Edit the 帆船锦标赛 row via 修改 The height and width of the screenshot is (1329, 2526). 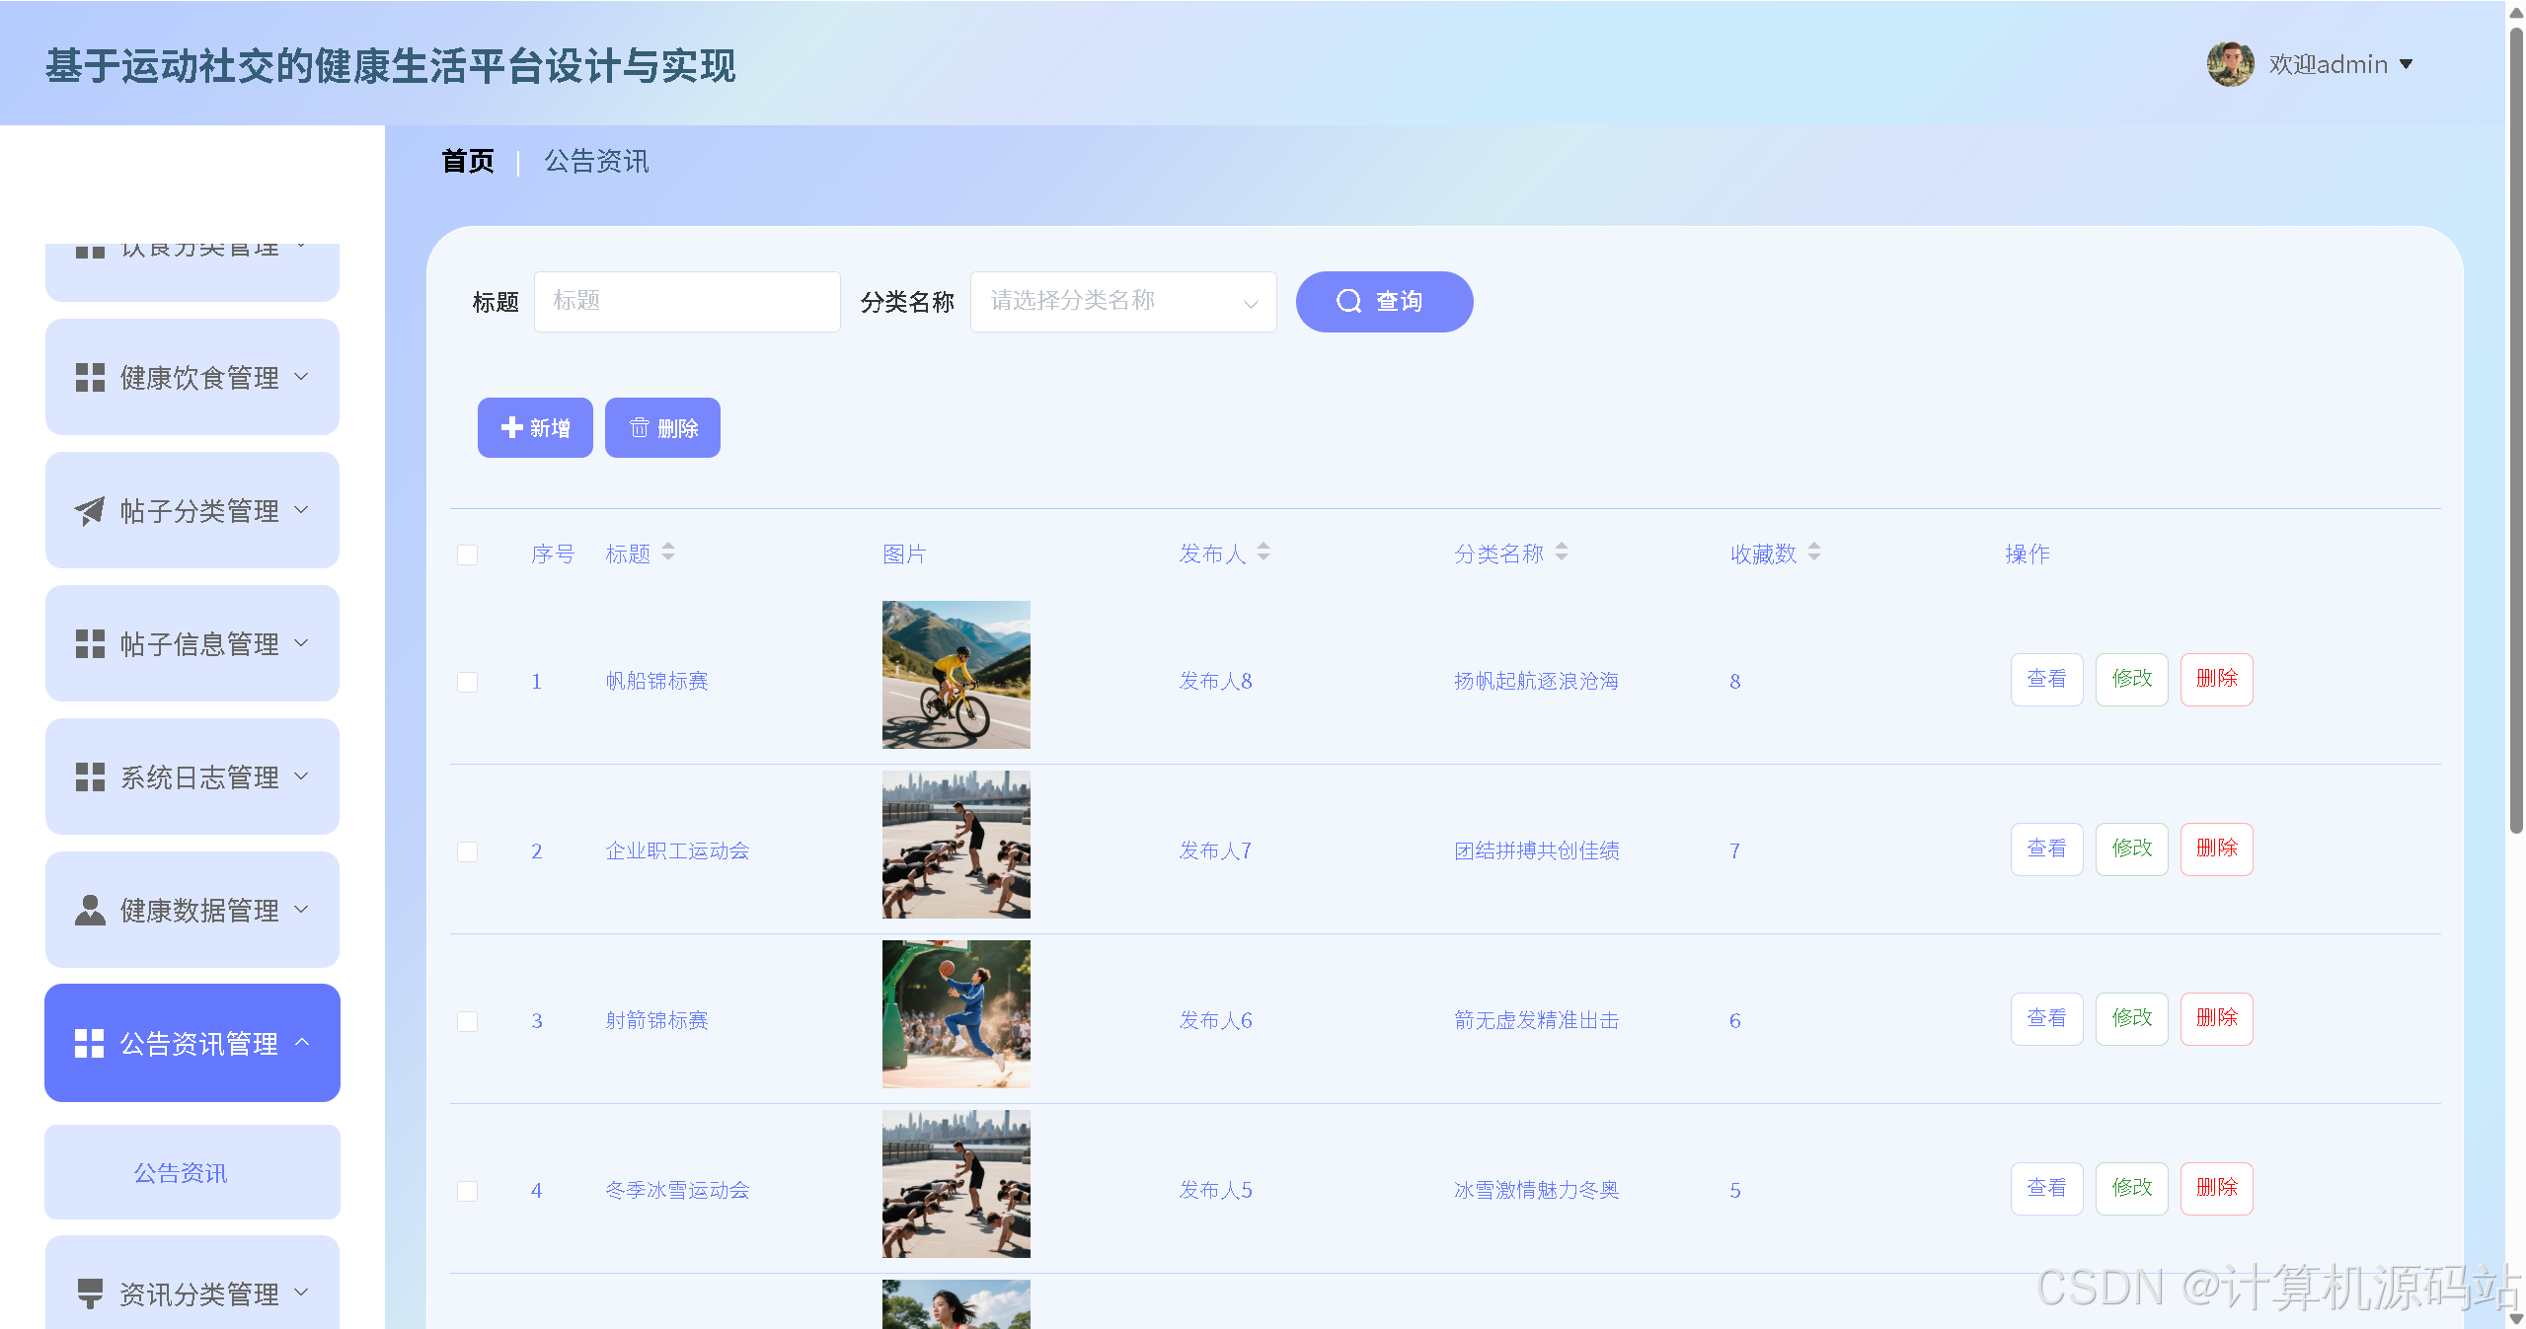(2131, 679)
